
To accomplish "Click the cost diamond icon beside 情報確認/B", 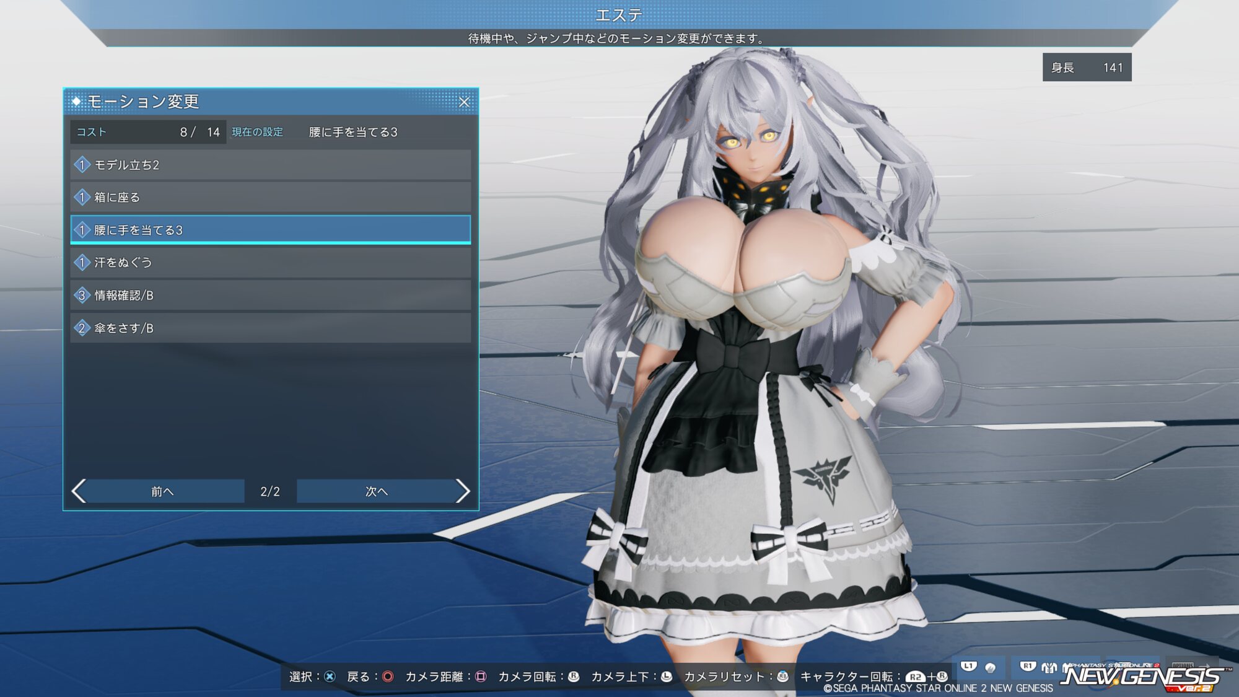I will pyautogui.click(x=82, y=296).
